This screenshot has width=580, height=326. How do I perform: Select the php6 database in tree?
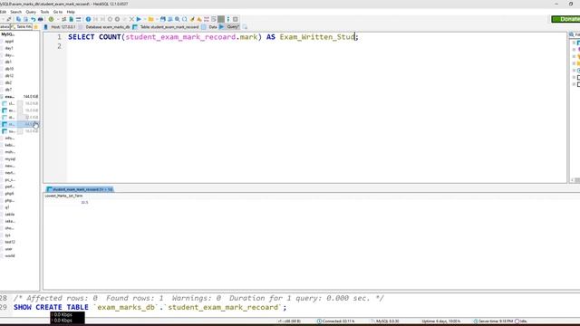(x=10, y=194)
